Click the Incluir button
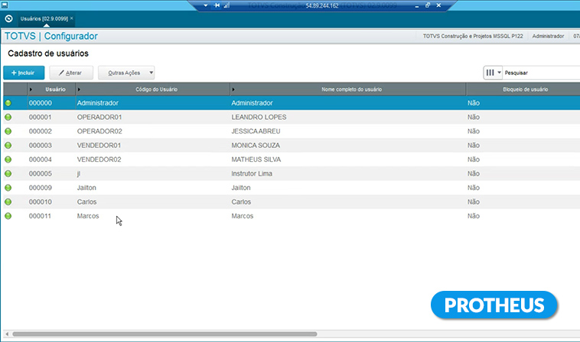Screen dimensions: 580x342 coord(24,73)
